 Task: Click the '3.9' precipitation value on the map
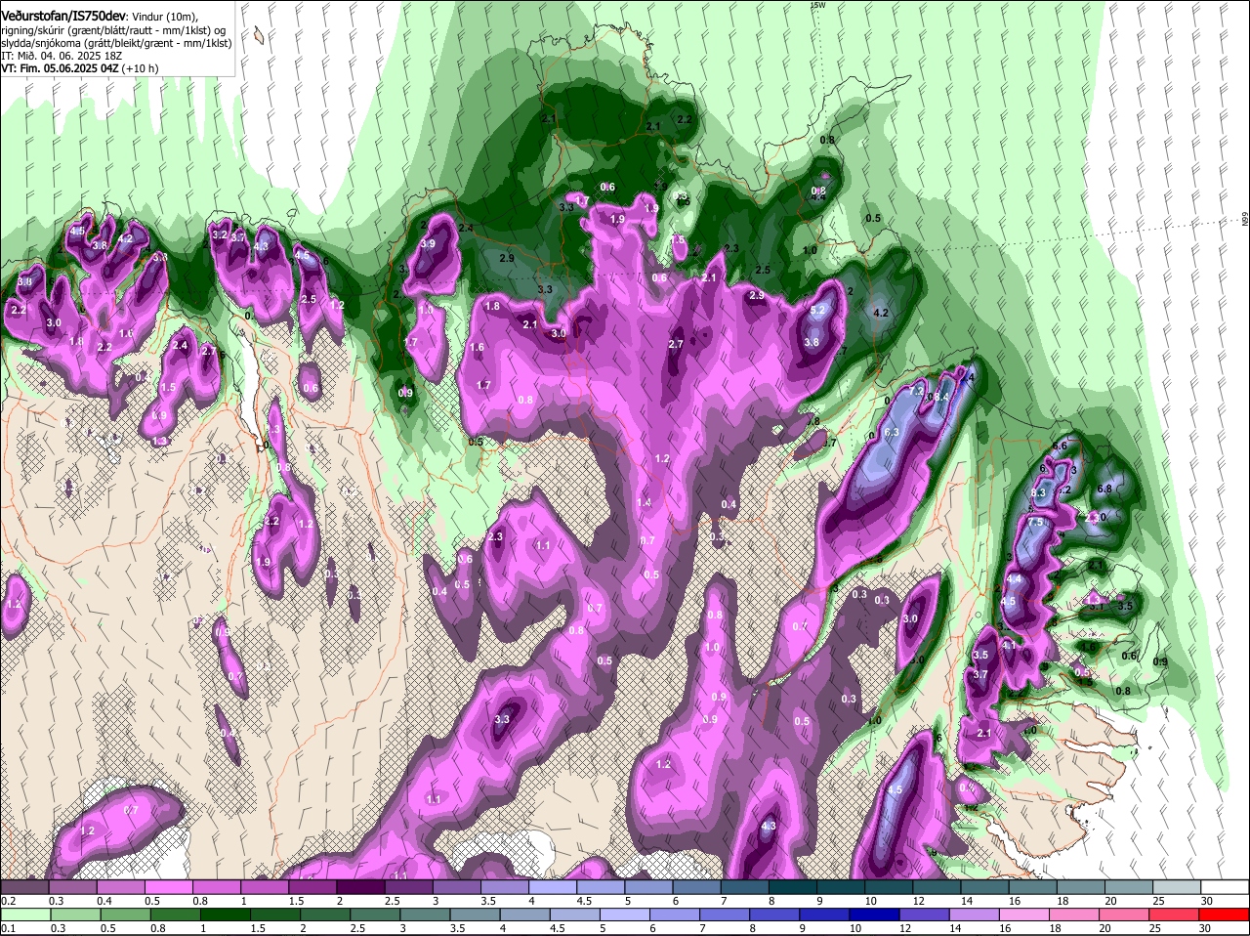428,243
